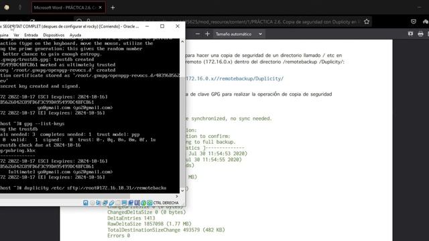
Task: Minimize the VirtualBox VM window
Action: point(147,26)
